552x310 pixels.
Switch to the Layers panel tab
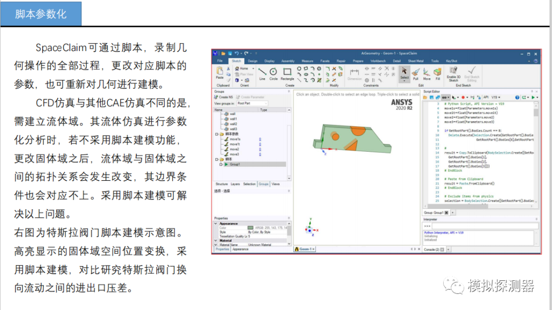pyautogui.click(x=235, y=184)
